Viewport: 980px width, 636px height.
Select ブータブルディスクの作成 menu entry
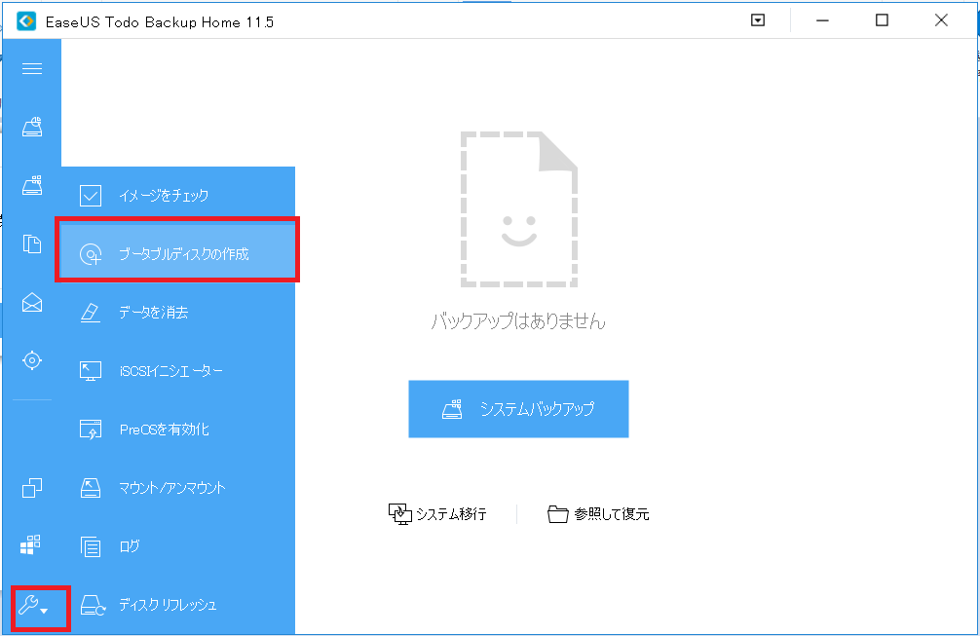click(x=178, y=253)
